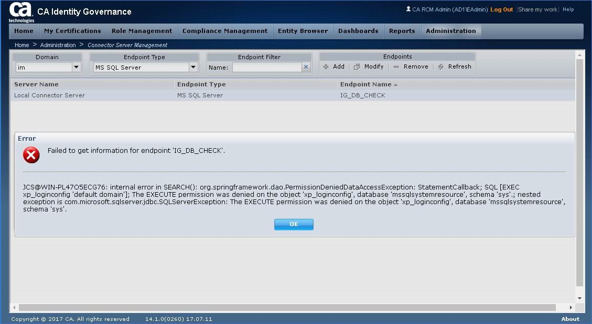Open the Home menu
This screenshot has width=592, height=324.
point(24,31)
